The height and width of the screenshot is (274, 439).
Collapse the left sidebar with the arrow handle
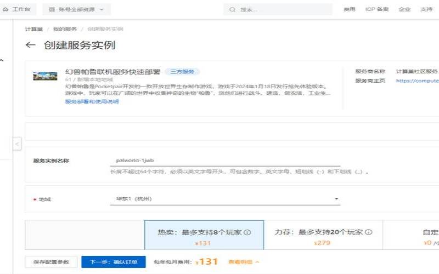[17, 144]
